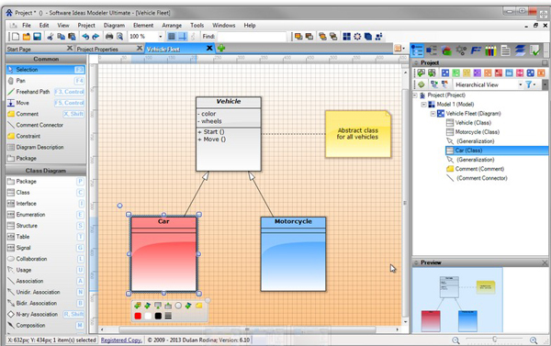Open the filter funnel dropdown arrow
The image size is (551, 346).
coord(534,84)
